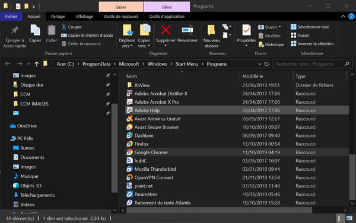Go forward with the right arrow
The height and width of the screenshot is (223, 356).
(20, 64)
